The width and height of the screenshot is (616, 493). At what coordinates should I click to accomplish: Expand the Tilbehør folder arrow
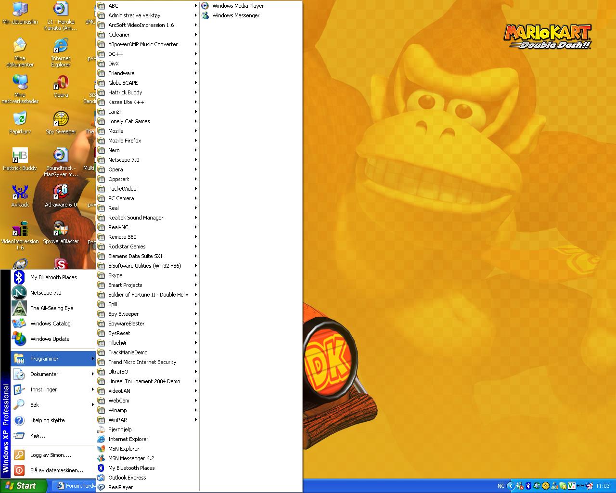(x=196, y=343)
